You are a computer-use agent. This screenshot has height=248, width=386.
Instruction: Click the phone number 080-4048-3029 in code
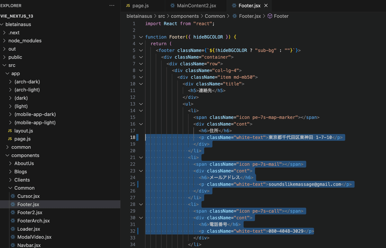[286, 231]
